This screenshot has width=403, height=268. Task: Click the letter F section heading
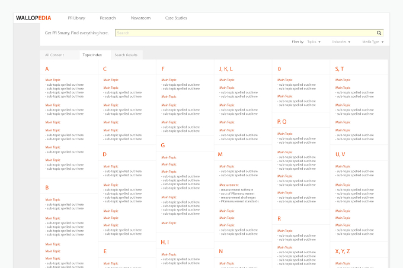point(163,69)
